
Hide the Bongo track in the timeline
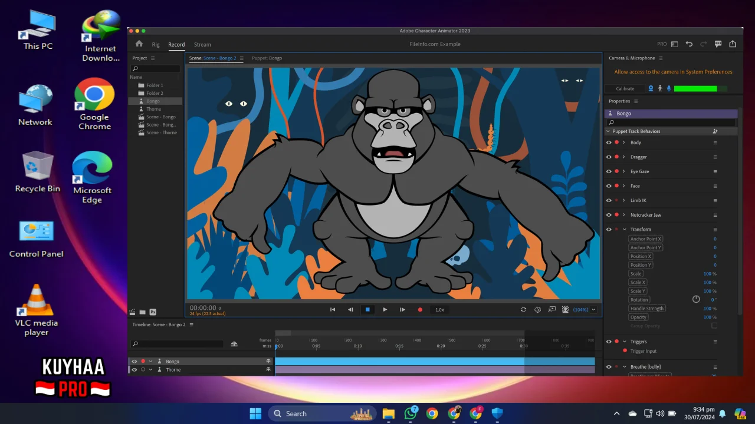[x=134, y=362]
